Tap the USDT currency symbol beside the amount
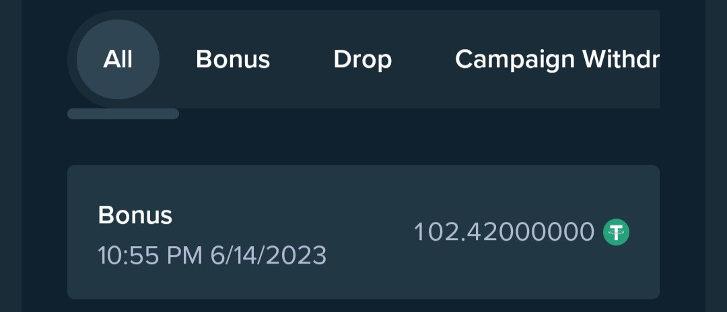 [616, 233]
